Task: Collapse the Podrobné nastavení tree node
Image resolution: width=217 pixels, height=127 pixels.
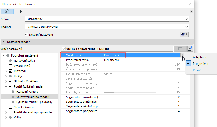Action: pyautogui.click(x=4, y=55)
